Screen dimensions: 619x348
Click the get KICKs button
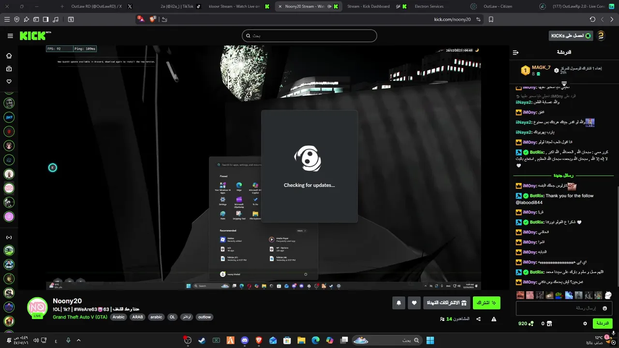pyautogui.click(x=571, y=36)
